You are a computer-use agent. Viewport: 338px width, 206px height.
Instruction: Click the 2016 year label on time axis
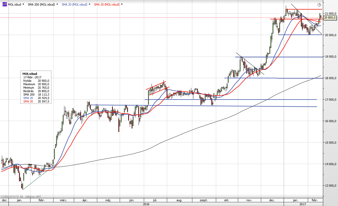pyautogui.click(x=146, y=204)
